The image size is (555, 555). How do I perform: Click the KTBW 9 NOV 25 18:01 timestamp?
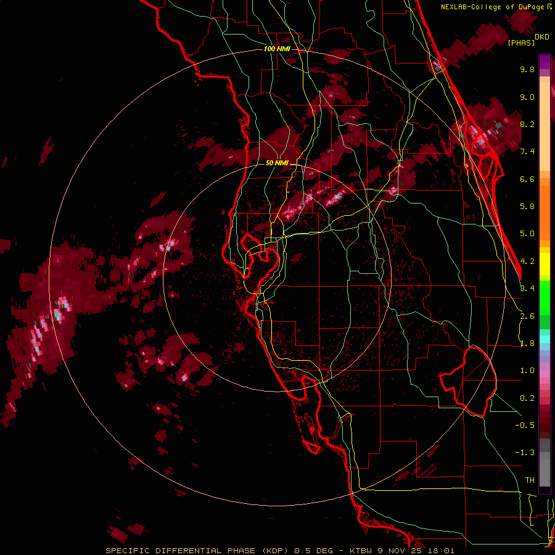pyautogui.click(x=401, y=551)
